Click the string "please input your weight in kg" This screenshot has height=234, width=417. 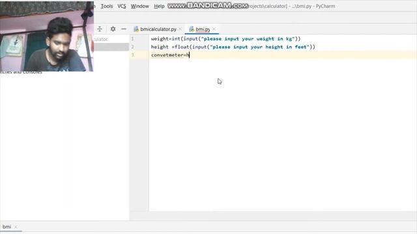(248, 39)
